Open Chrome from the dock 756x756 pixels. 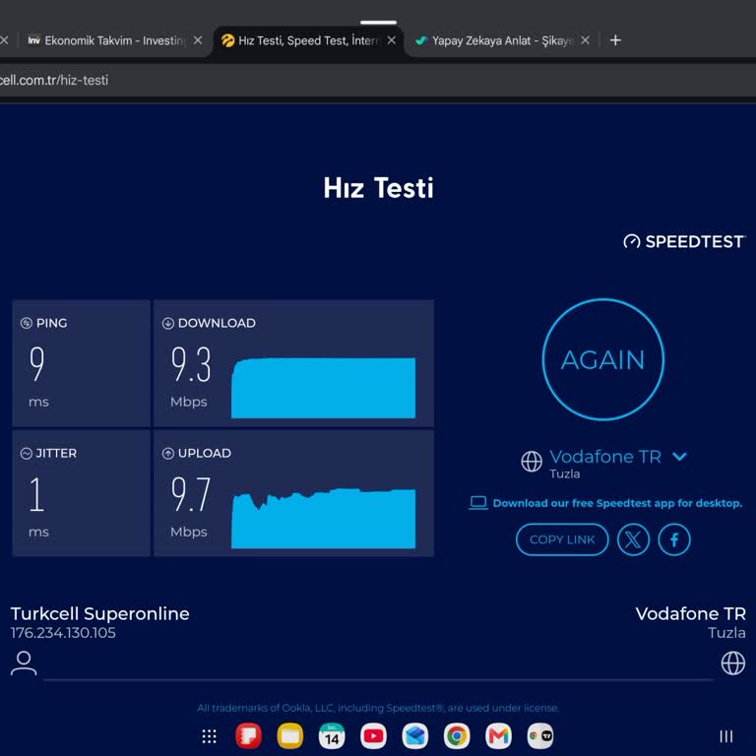[x=457, y=736]
